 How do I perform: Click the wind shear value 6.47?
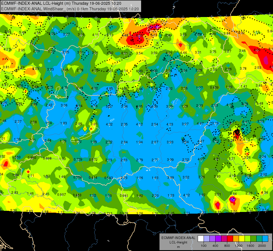pyautogui.click(x=246, y=122)
